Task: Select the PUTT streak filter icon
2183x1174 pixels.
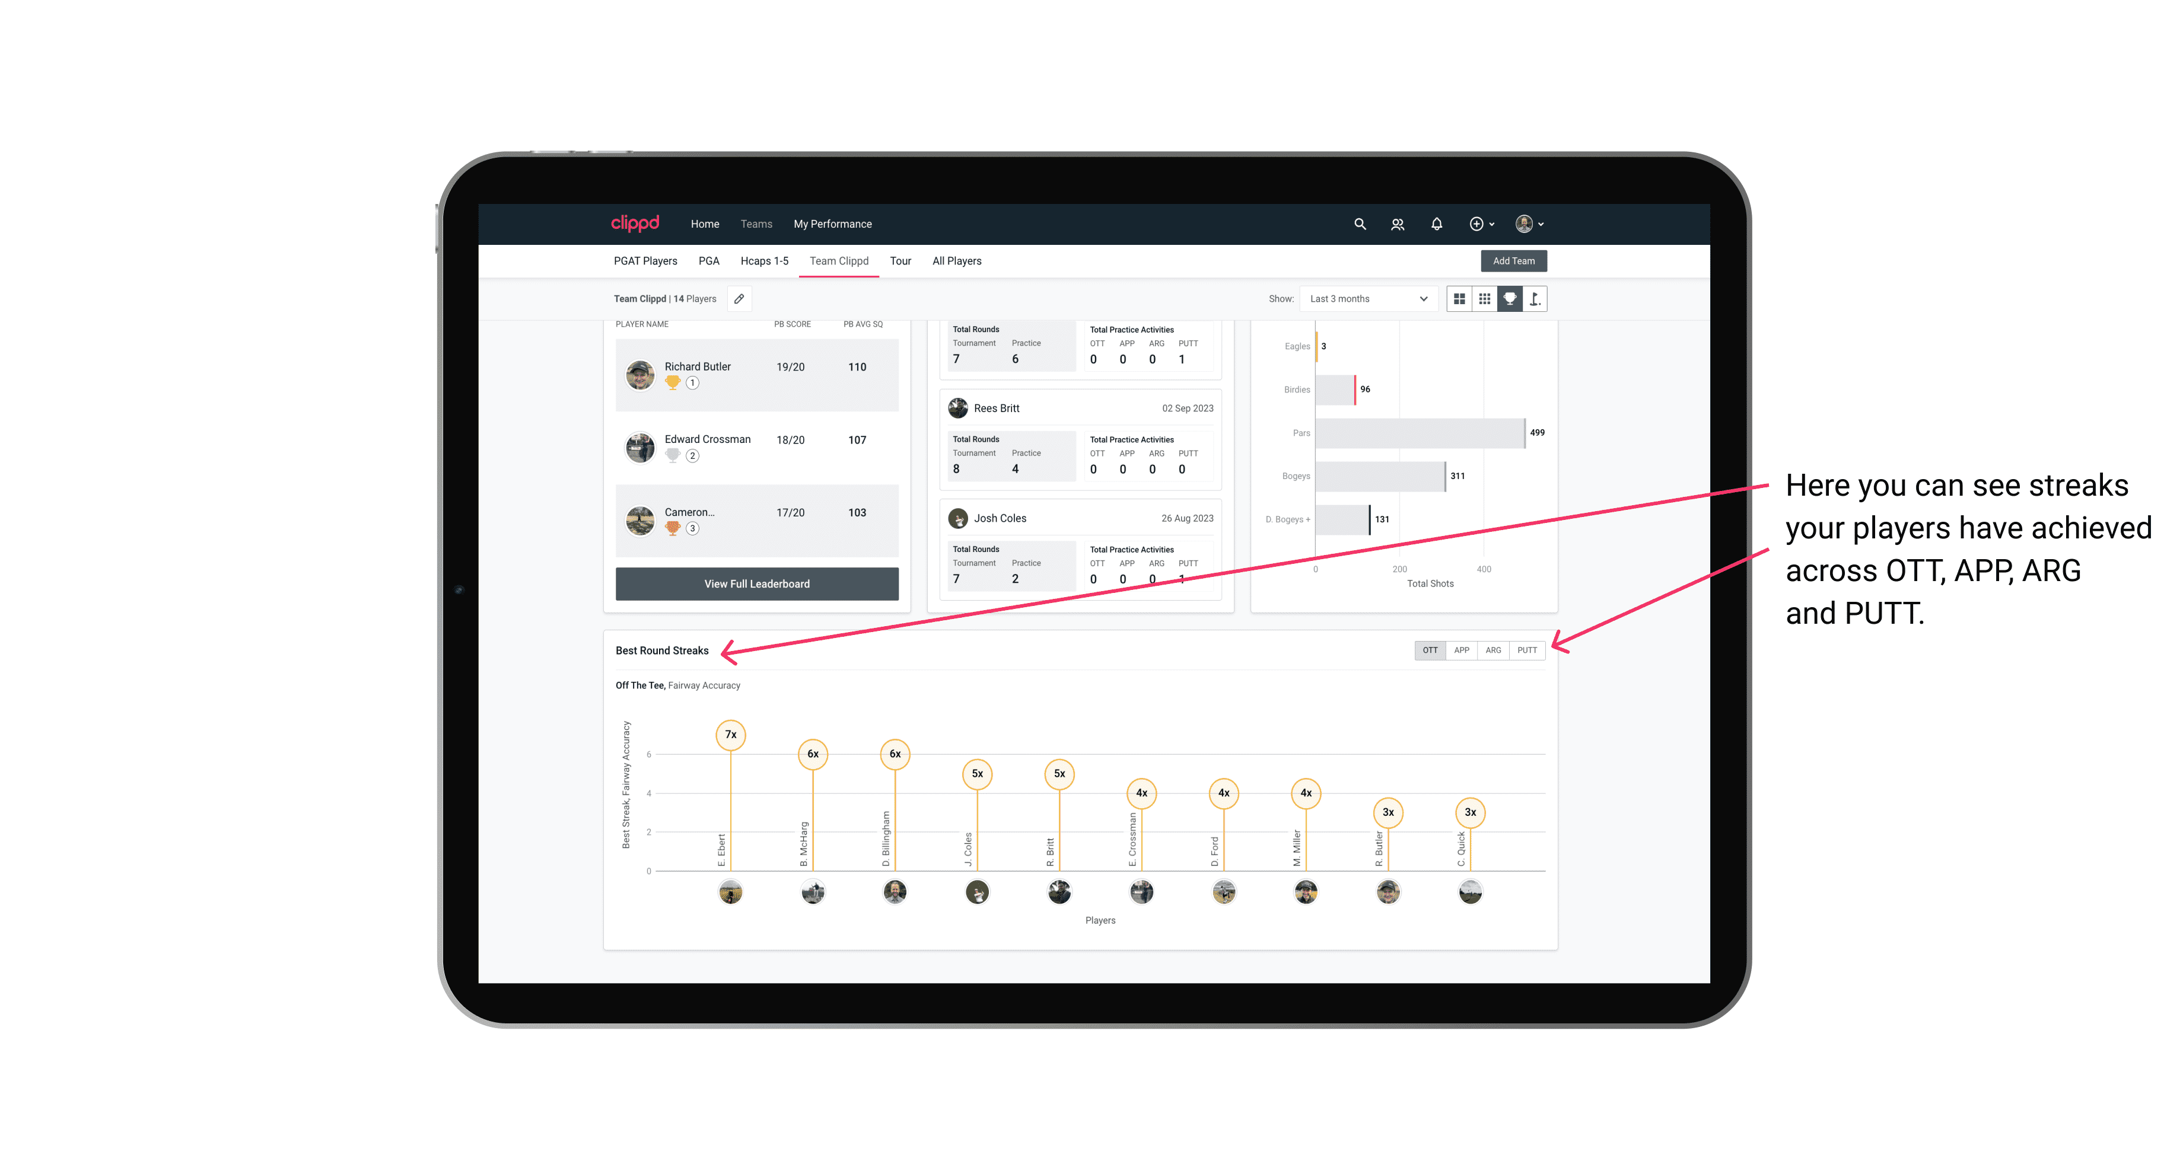Action: (1527, 649)
